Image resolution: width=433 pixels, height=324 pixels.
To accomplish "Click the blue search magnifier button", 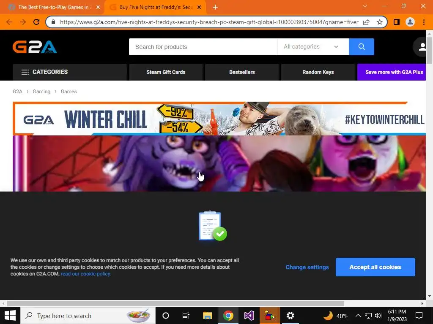I will [361, 47].
